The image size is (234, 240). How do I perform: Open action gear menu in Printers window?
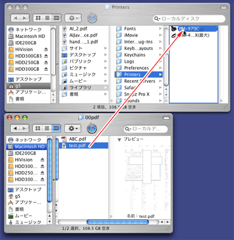coord(73,18)
